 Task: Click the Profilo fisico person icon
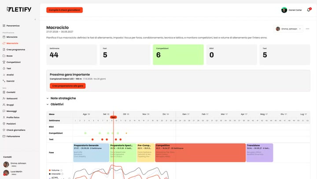pyautogui.click(x=4, y=117)
